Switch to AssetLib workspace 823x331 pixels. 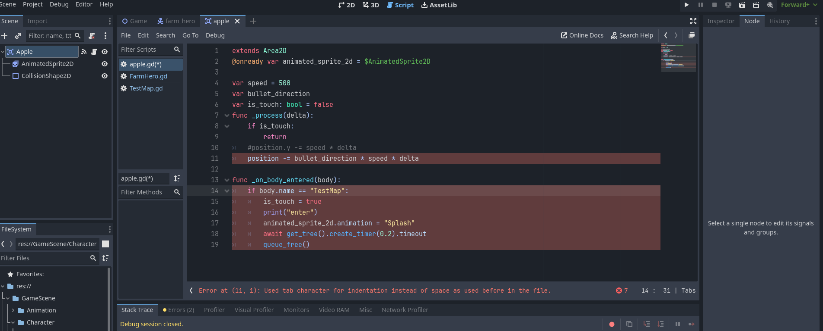(439, 5)
